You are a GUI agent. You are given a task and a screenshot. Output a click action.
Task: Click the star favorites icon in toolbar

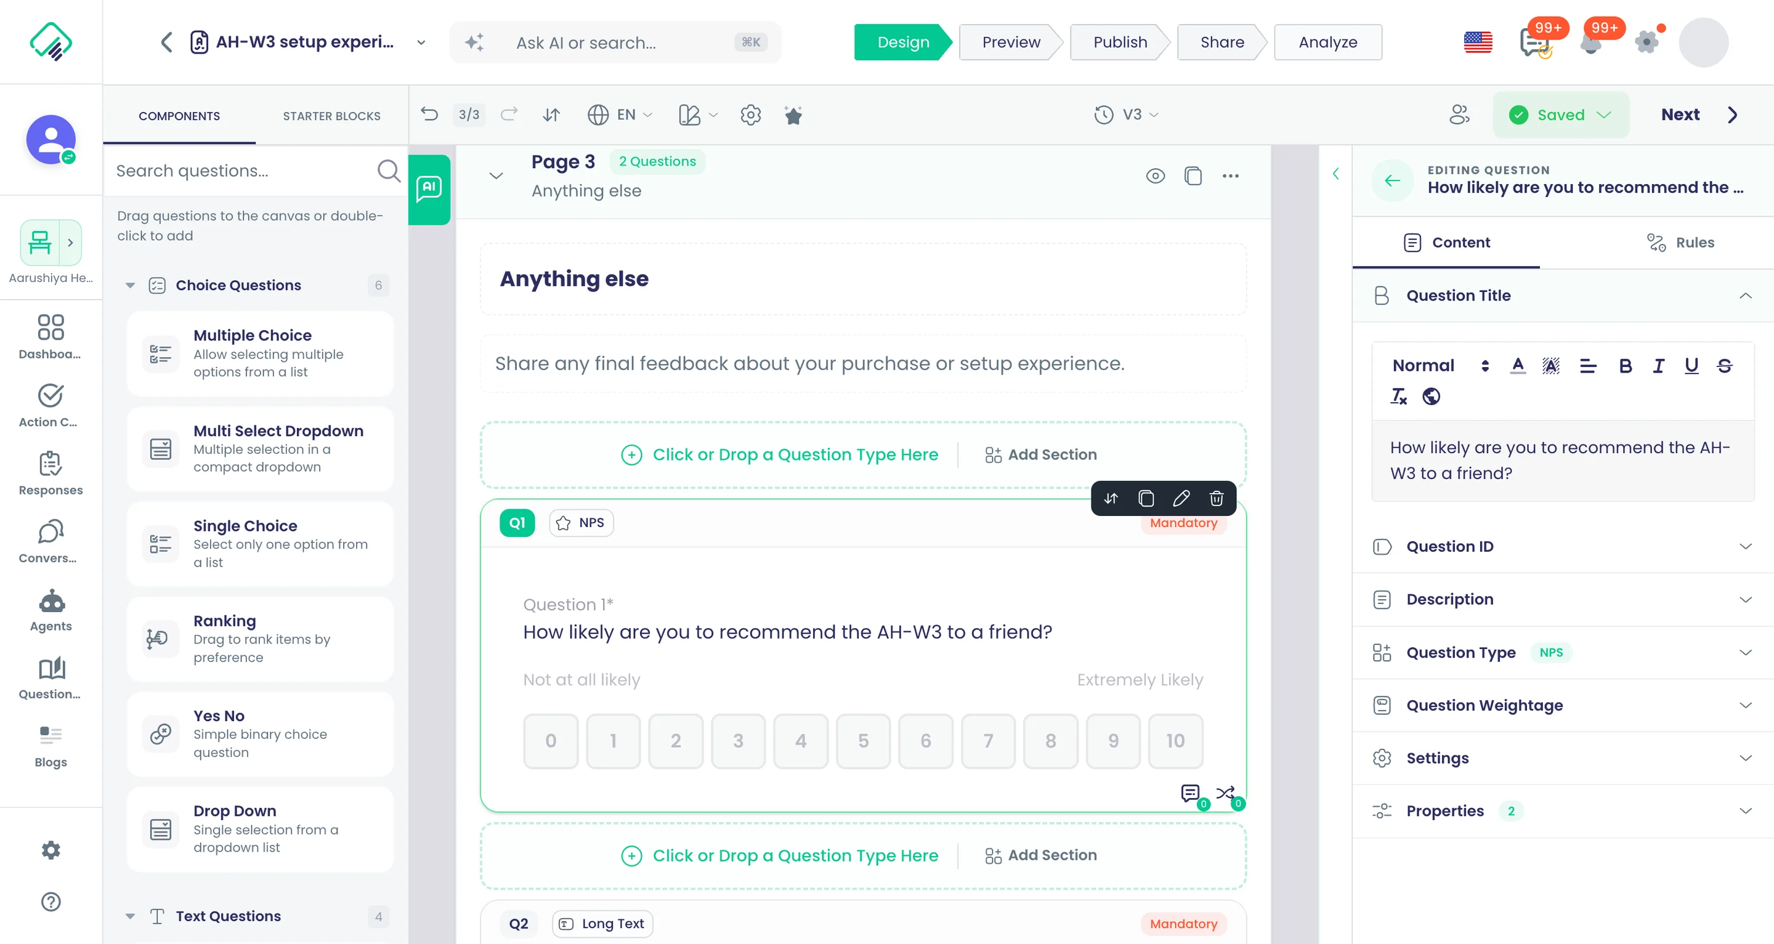793,115
